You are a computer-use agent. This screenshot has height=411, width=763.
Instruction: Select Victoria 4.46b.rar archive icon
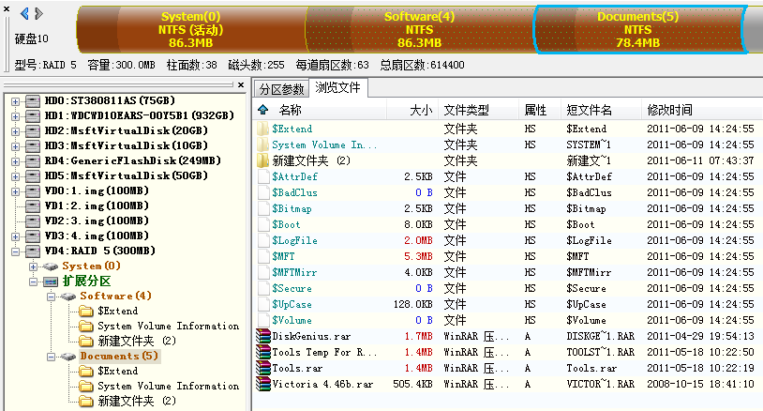pyautogui.click(x=263, y=384)
